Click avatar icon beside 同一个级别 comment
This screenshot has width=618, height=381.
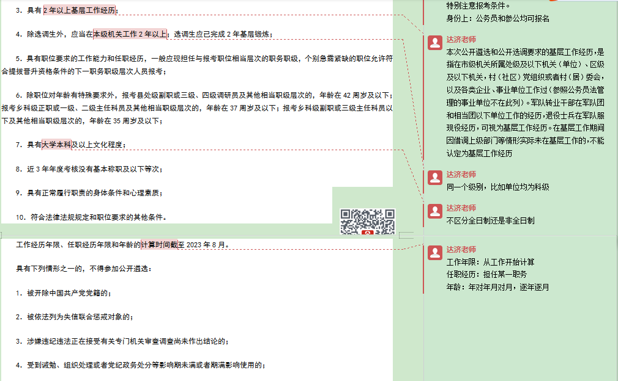pyautogui.click(x=435, y=178)
